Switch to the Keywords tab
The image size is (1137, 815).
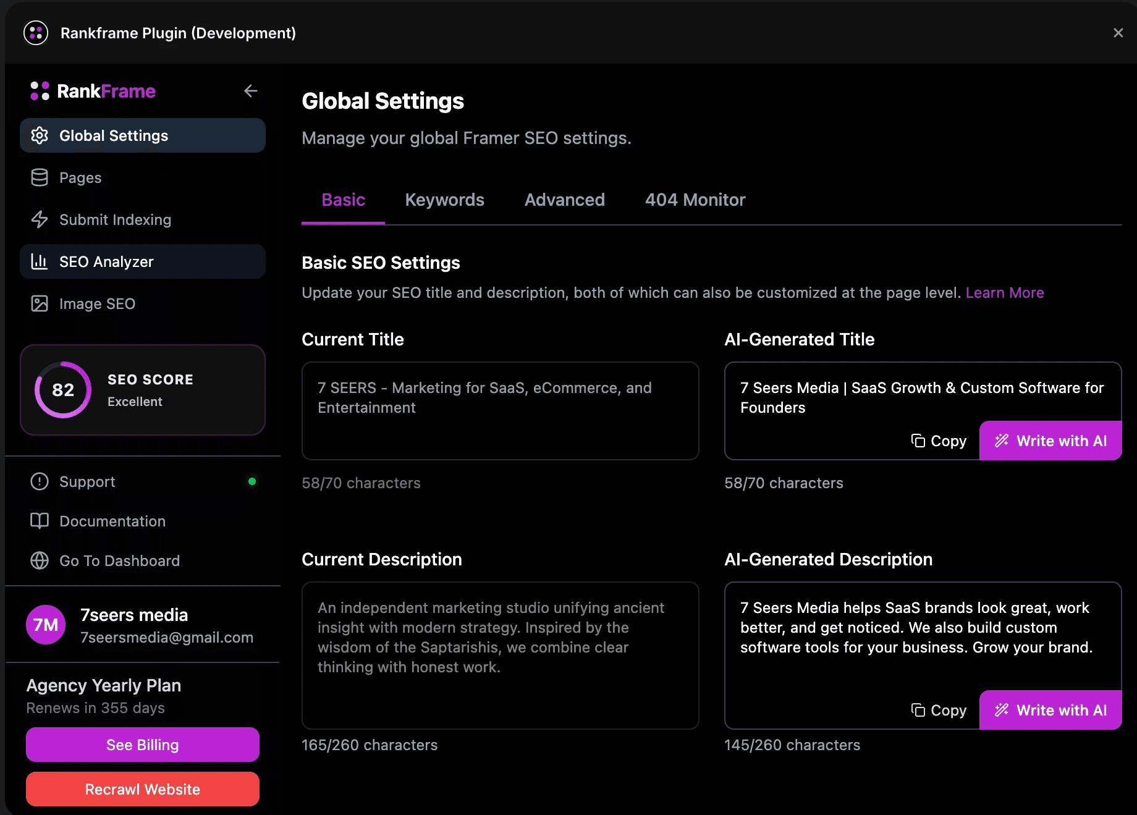tap(444, 200)
